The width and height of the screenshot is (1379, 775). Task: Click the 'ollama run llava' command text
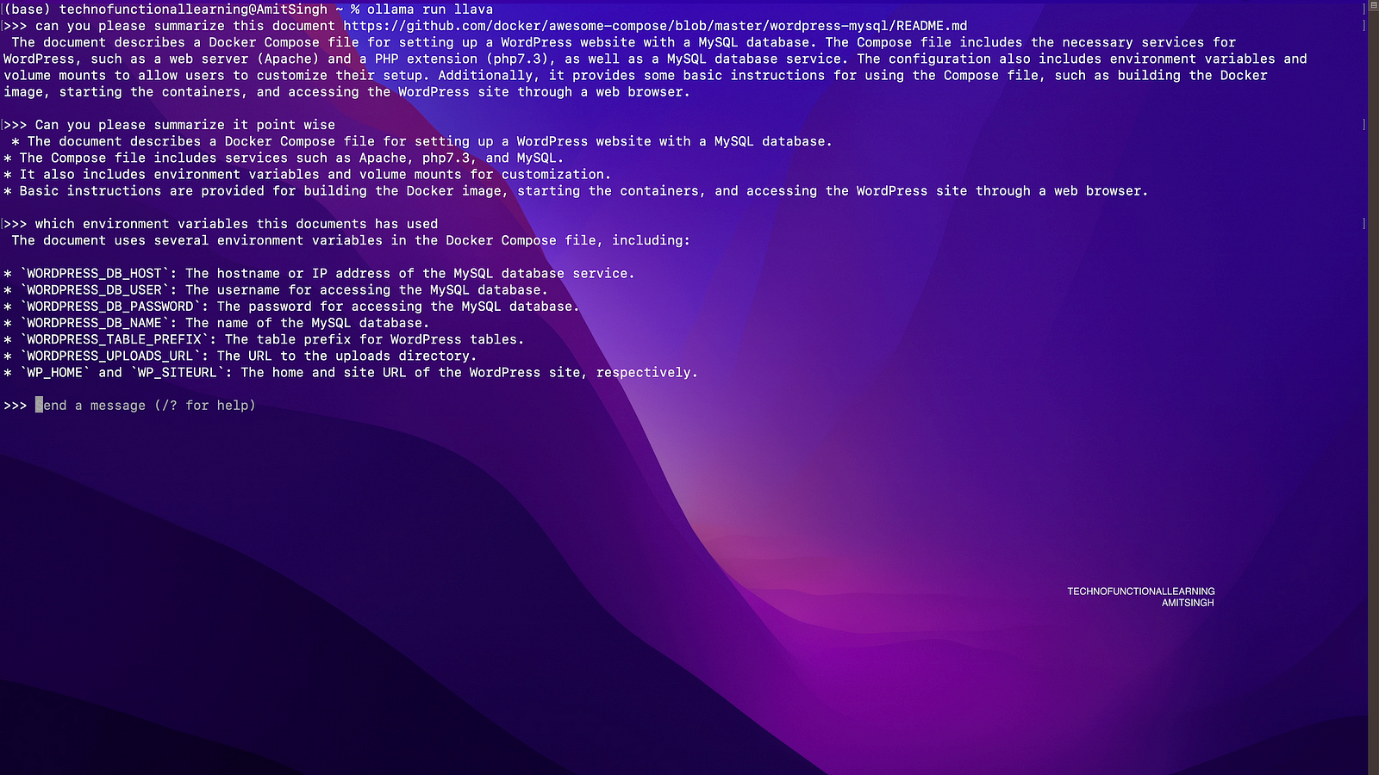point(430,9)
